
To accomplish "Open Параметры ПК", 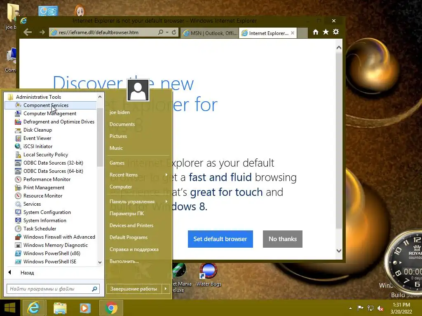I will tap(127, 214).
